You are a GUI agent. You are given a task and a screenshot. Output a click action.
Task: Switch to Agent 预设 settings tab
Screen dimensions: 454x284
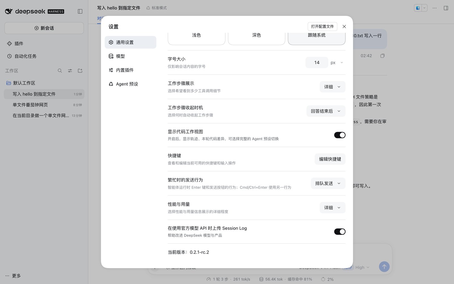[x=131, y=84]
